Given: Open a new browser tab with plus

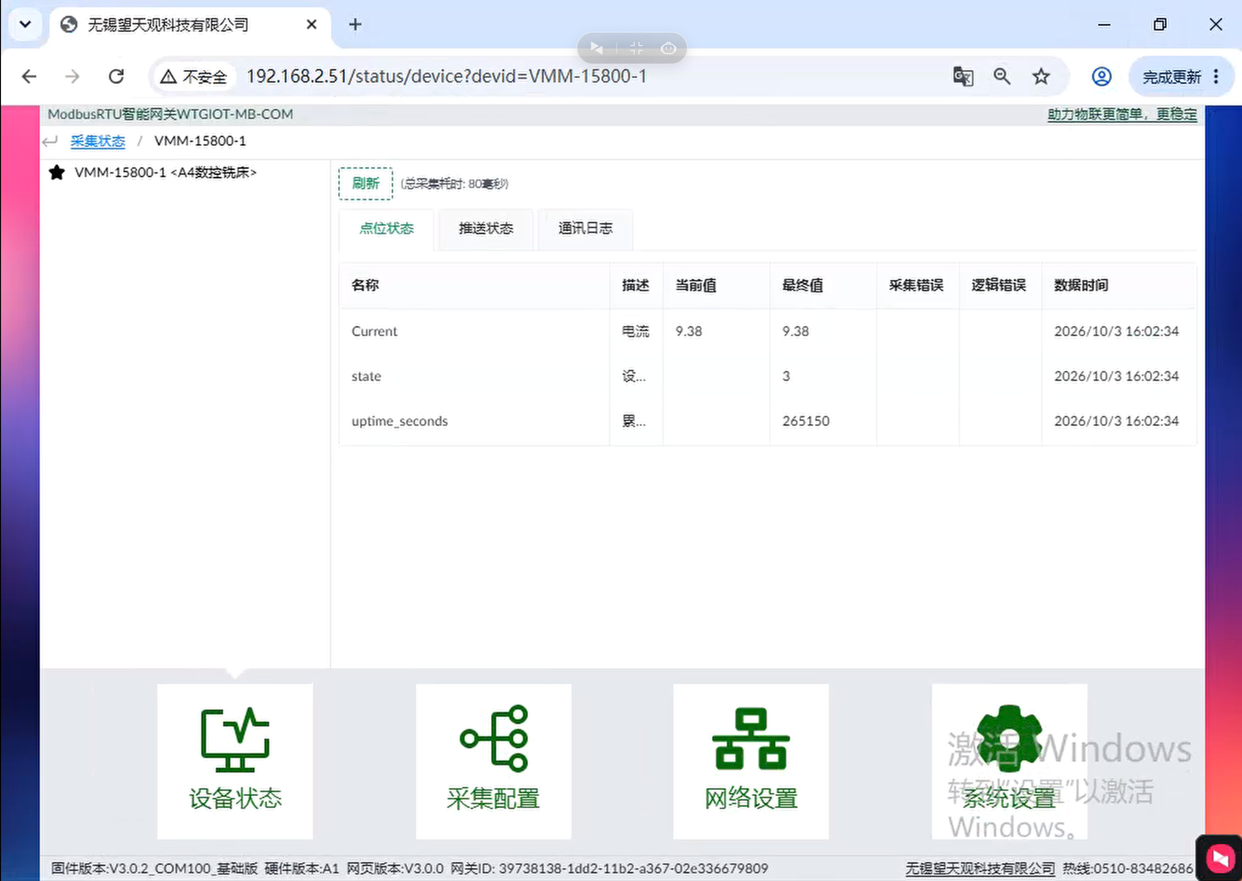Looking at the screenshot, I should 355,24.
